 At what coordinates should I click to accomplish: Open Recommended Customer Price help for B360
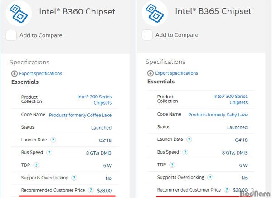pyautogui.click(x=91, y=190)
